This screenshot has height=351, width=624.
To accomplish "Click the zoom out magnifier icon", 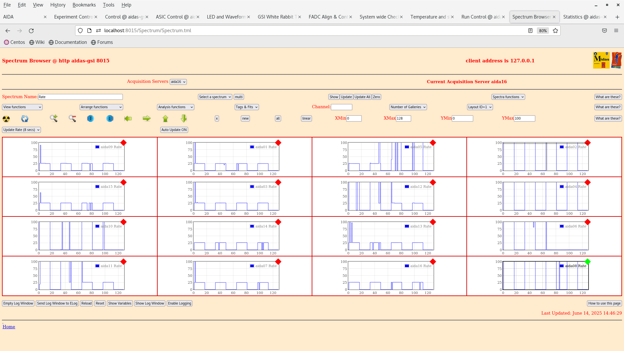I will tap(72, 119).
